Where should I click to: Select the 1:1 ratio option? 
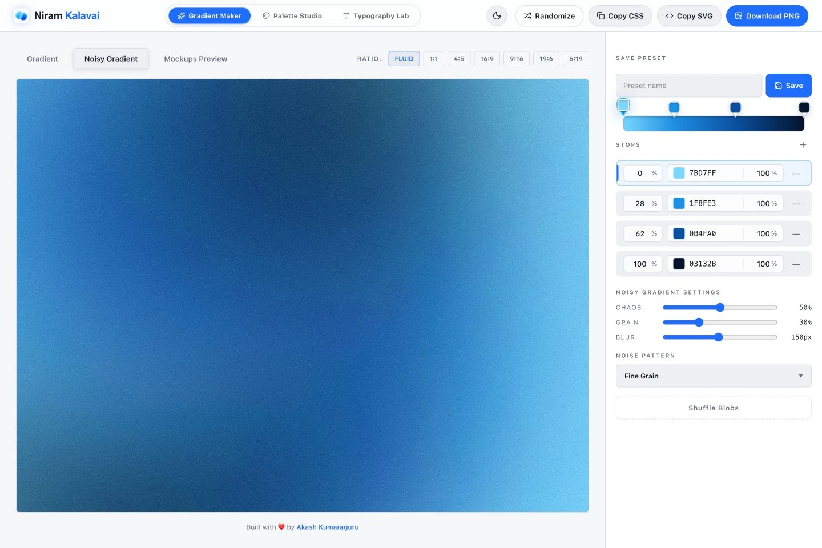[434, 59]
